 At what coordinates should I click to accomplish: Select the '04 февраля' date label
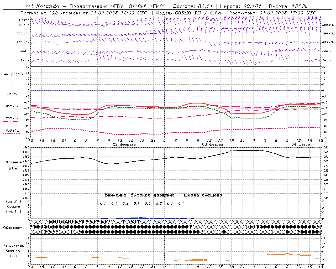(303, 144)
